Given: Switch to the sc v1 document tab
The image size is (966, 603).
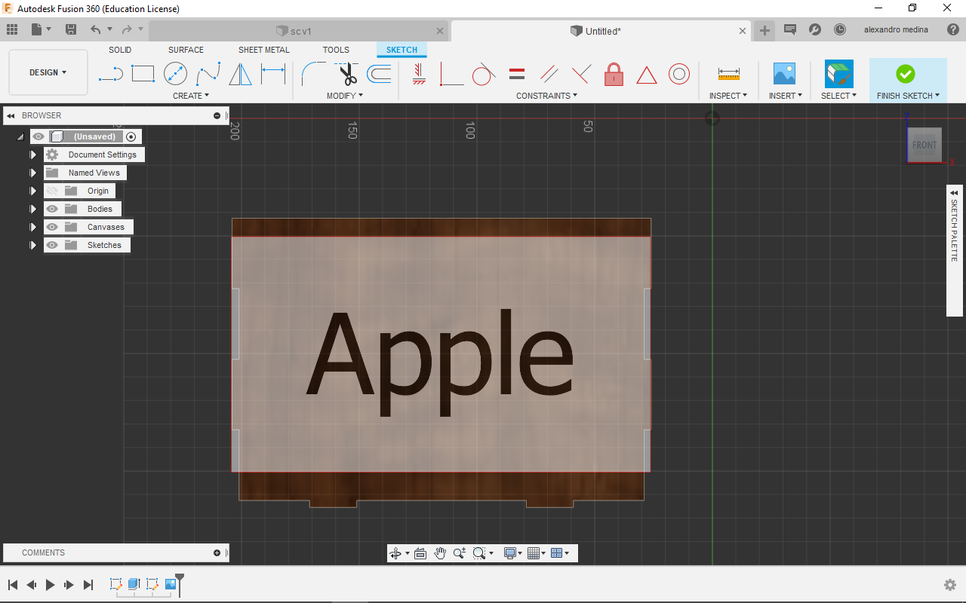Looking at the screenshot, I should (299, 31).
